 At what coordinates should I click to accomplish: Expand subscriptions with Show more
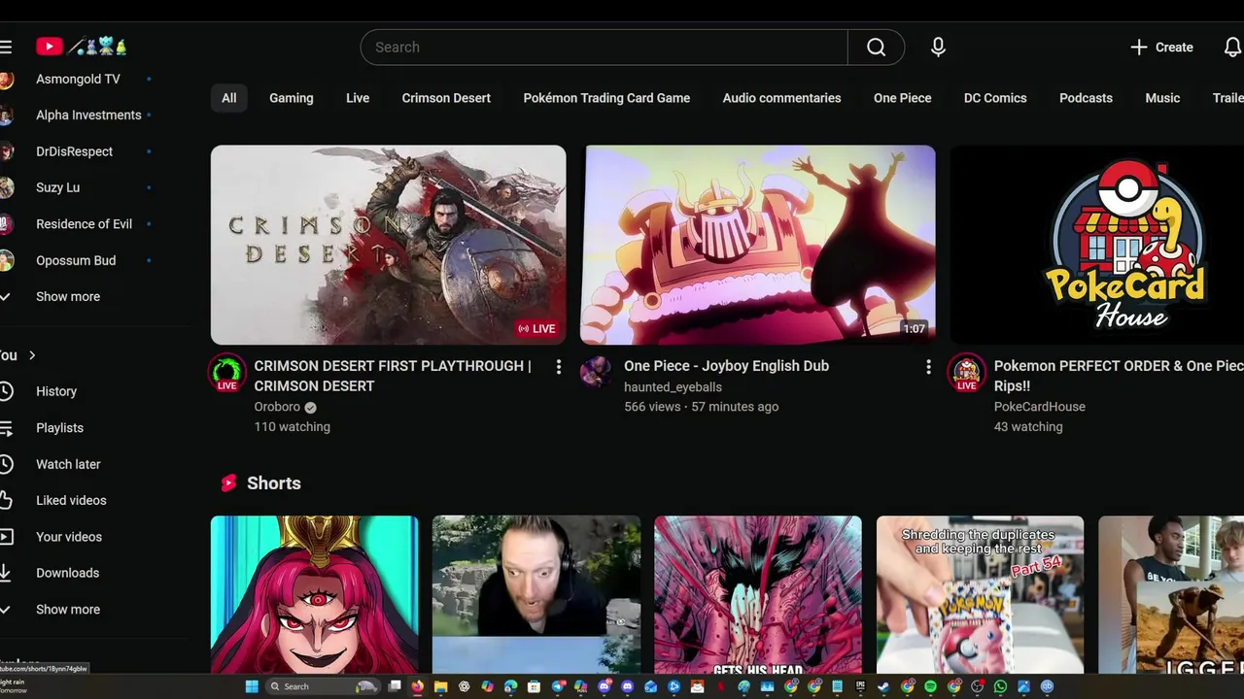[x=68, y=296]
